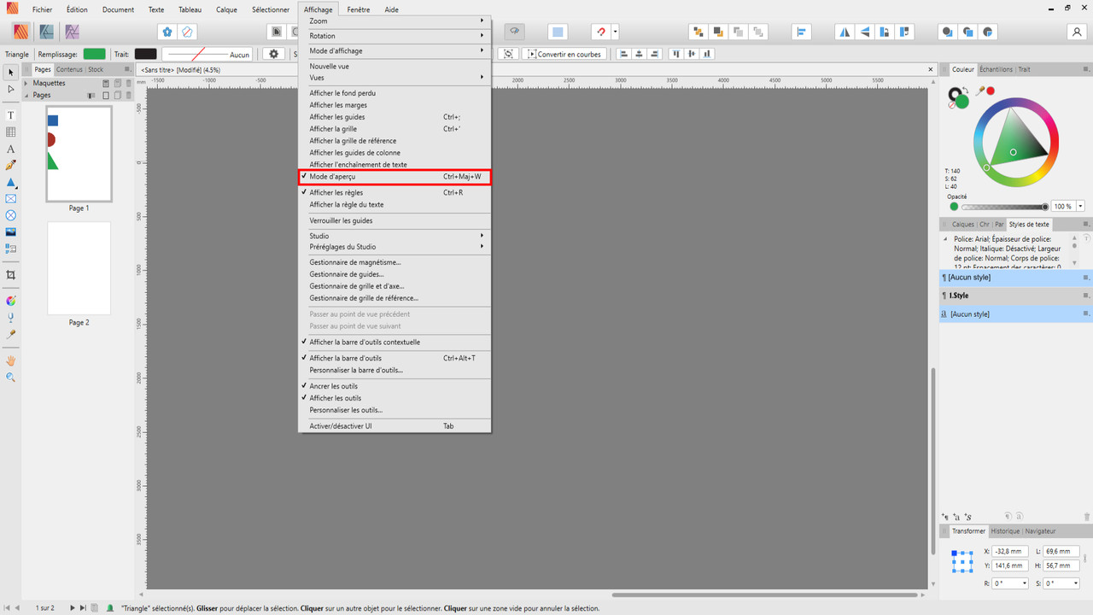Click Verrouiller les guides
The height and width of the screenshot is (615, 1093).
395,220
